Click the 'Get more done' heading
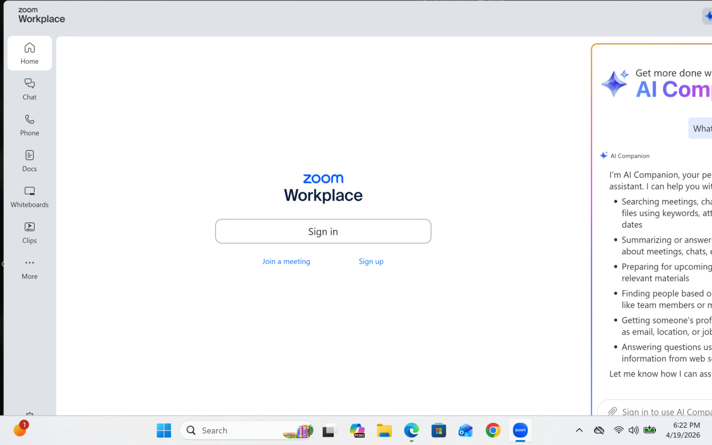The image size is (712, 445). [x=673, y=73]
